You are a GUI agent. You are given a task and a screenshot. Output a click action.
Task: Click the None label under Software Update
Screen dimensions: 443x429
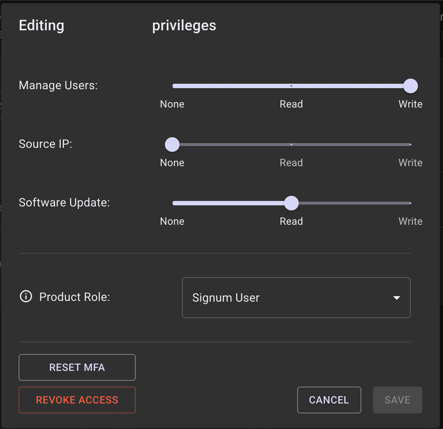coord(172,221)
